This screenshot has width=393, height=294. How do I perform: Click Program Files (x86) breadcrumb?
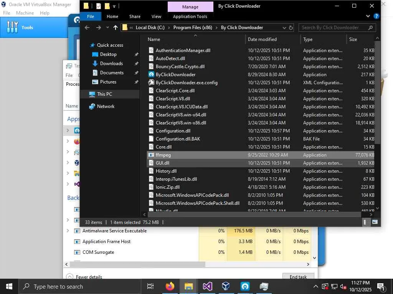[x=193, y=28]
